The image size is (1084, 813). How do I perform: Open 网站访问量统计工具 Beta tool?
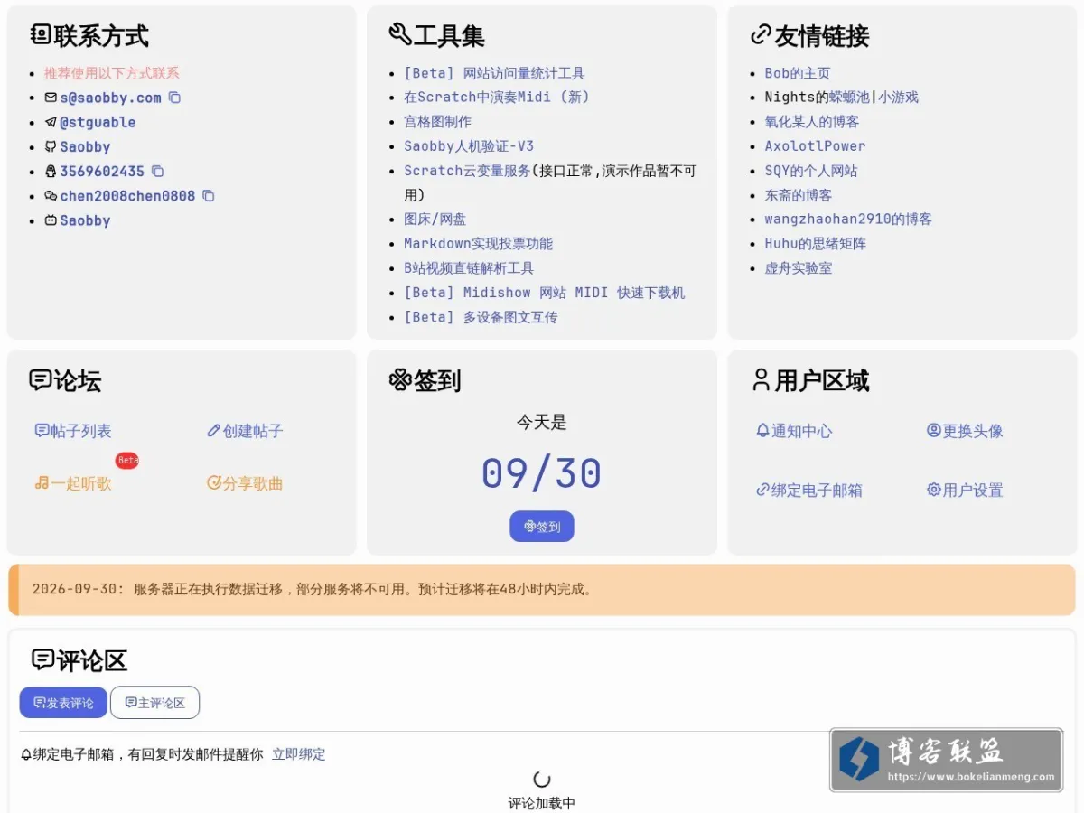[x=494, y=73]
